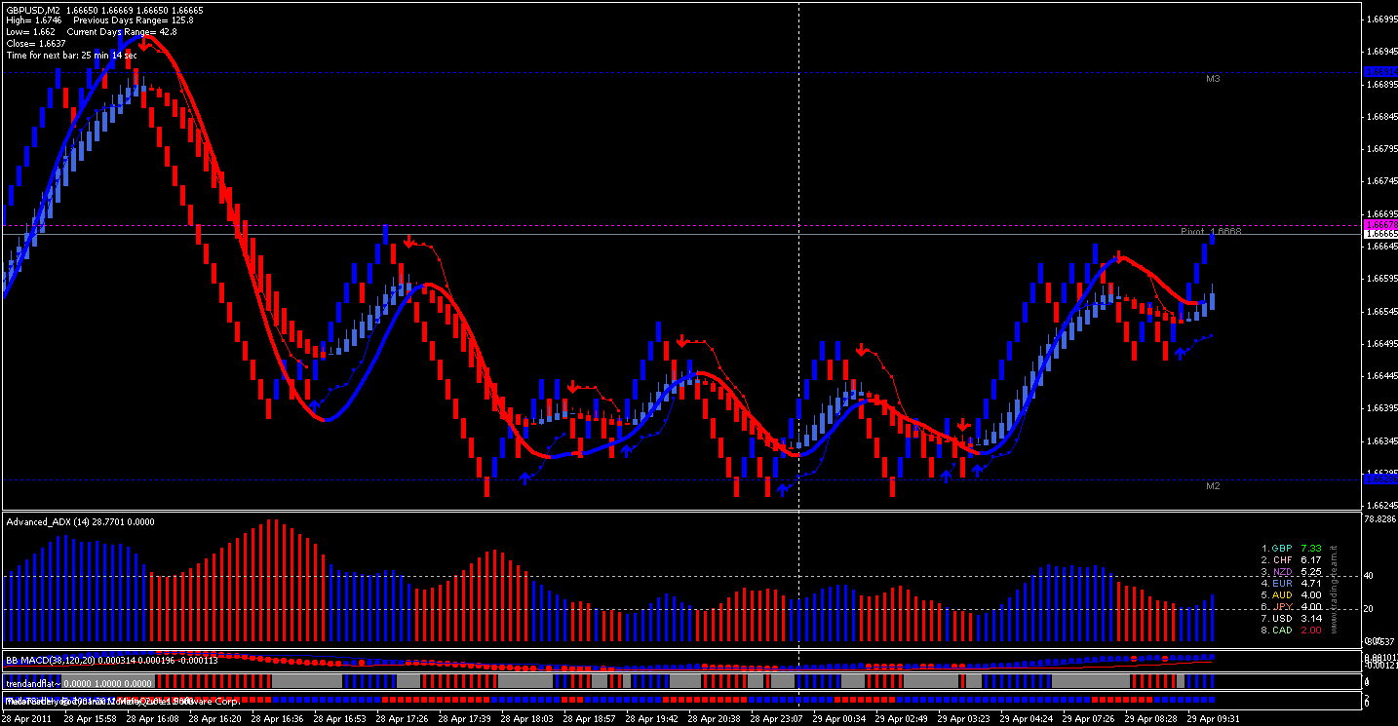Click the "Current Days Range= 42.8" text

tap(122, 32)
